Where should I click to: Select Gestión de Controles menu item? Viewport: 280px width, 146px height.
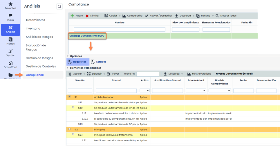(41, 66)
